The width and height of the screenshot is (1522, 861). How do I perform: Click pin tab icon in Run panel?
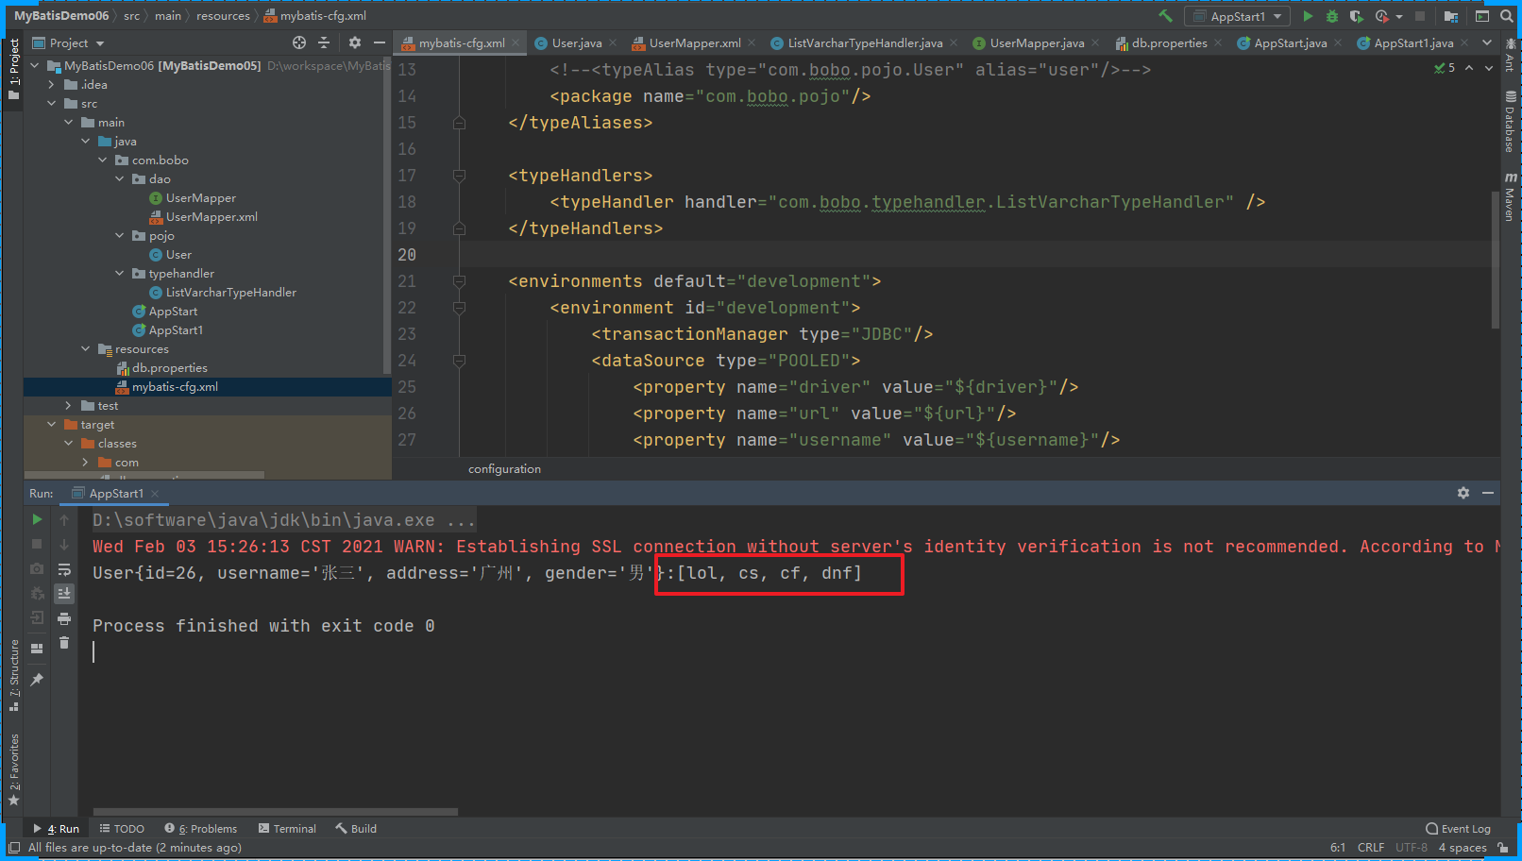click(x=37, y=679)
